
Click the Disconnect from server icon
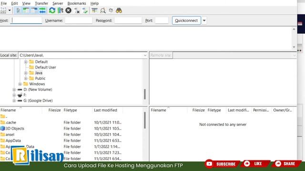tap(77, 10)
